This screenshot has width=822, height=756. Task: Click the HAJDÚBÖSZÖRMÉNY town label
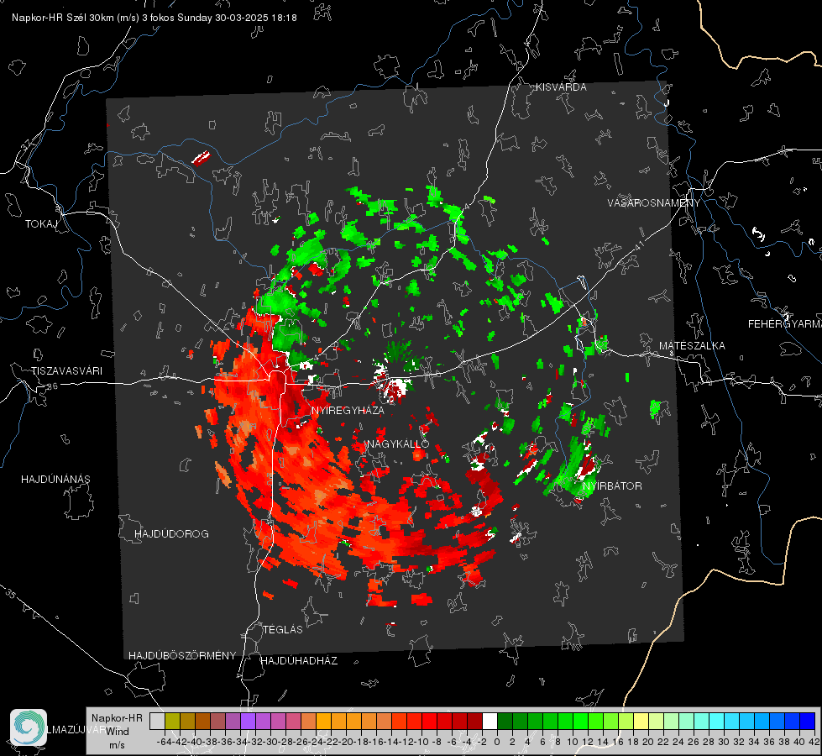(182, 656)
